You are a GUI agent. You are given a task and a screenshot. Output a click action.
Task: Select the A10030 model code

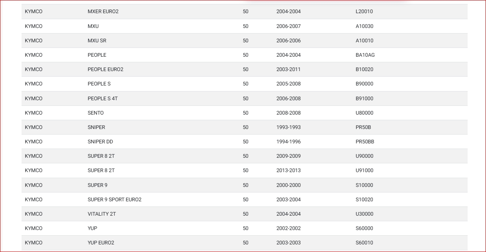coord(364,26)
